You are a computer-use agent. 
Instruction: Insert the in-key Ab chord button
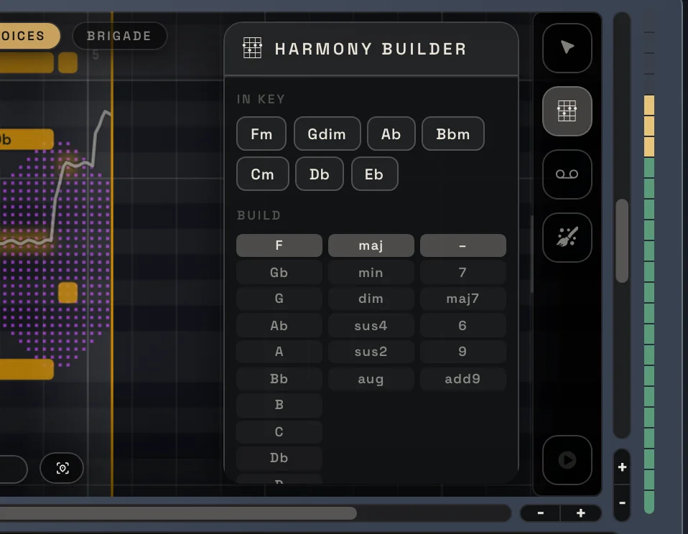tap(391, 133)
